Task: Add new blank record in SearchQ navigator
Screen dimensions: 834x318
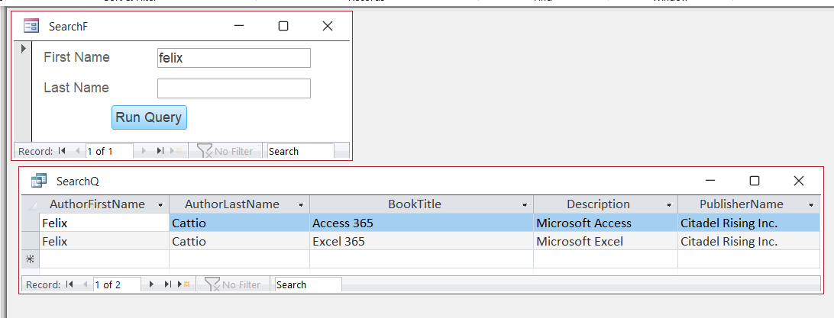Action: (184, 284)
